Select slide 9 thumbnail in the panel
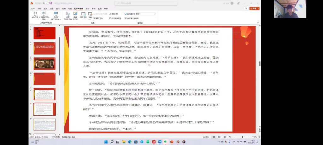 (44, 125)
